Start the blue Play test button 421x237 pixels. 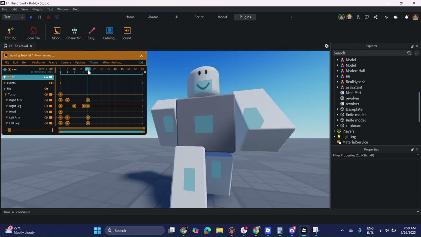pyautogui.click(x=31, y=17)
